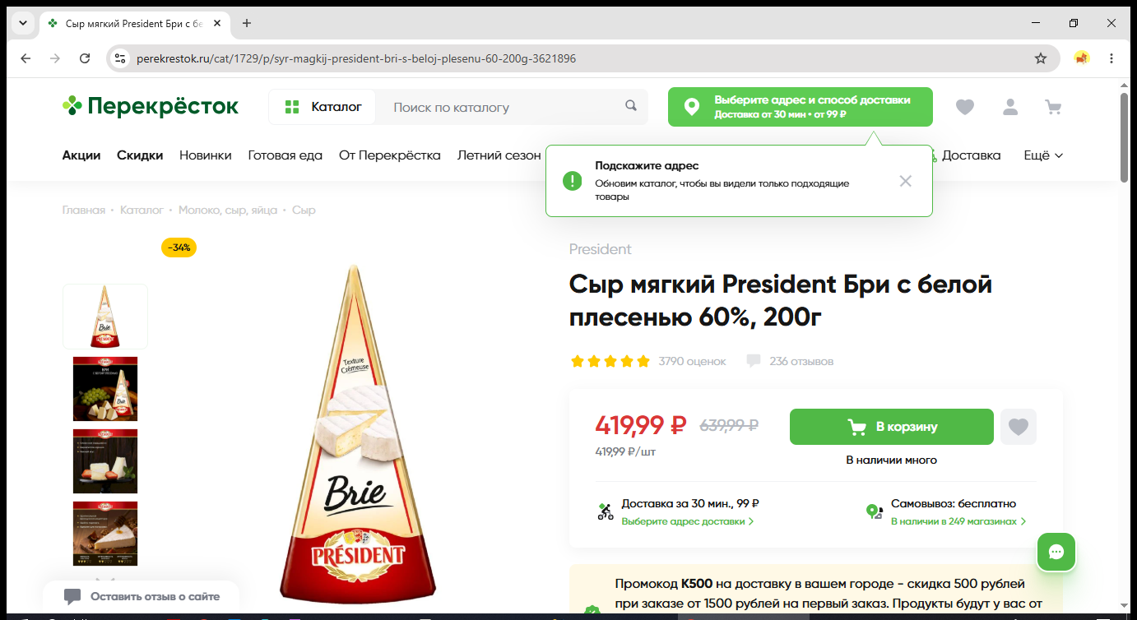Close the 'Подскажите адрес' popup
This screenshot has height=620, width=1137.
click(x=906, y=181)
